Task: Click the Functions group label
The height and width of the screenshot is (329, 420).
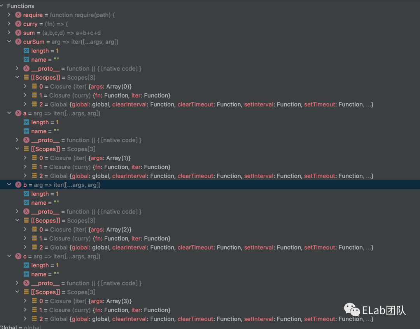Action: [21, 6]
